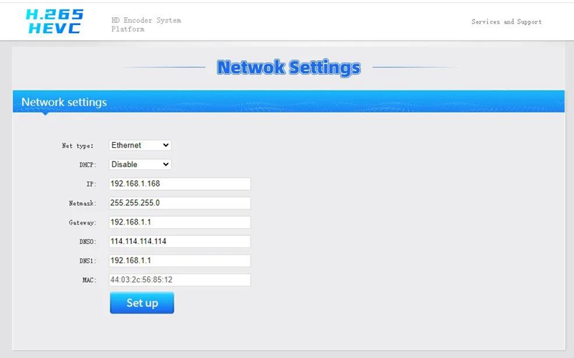The image size is (574, 358).
Task: Expand the DHCP Disable dropdown
Action: tap(140, 164)
